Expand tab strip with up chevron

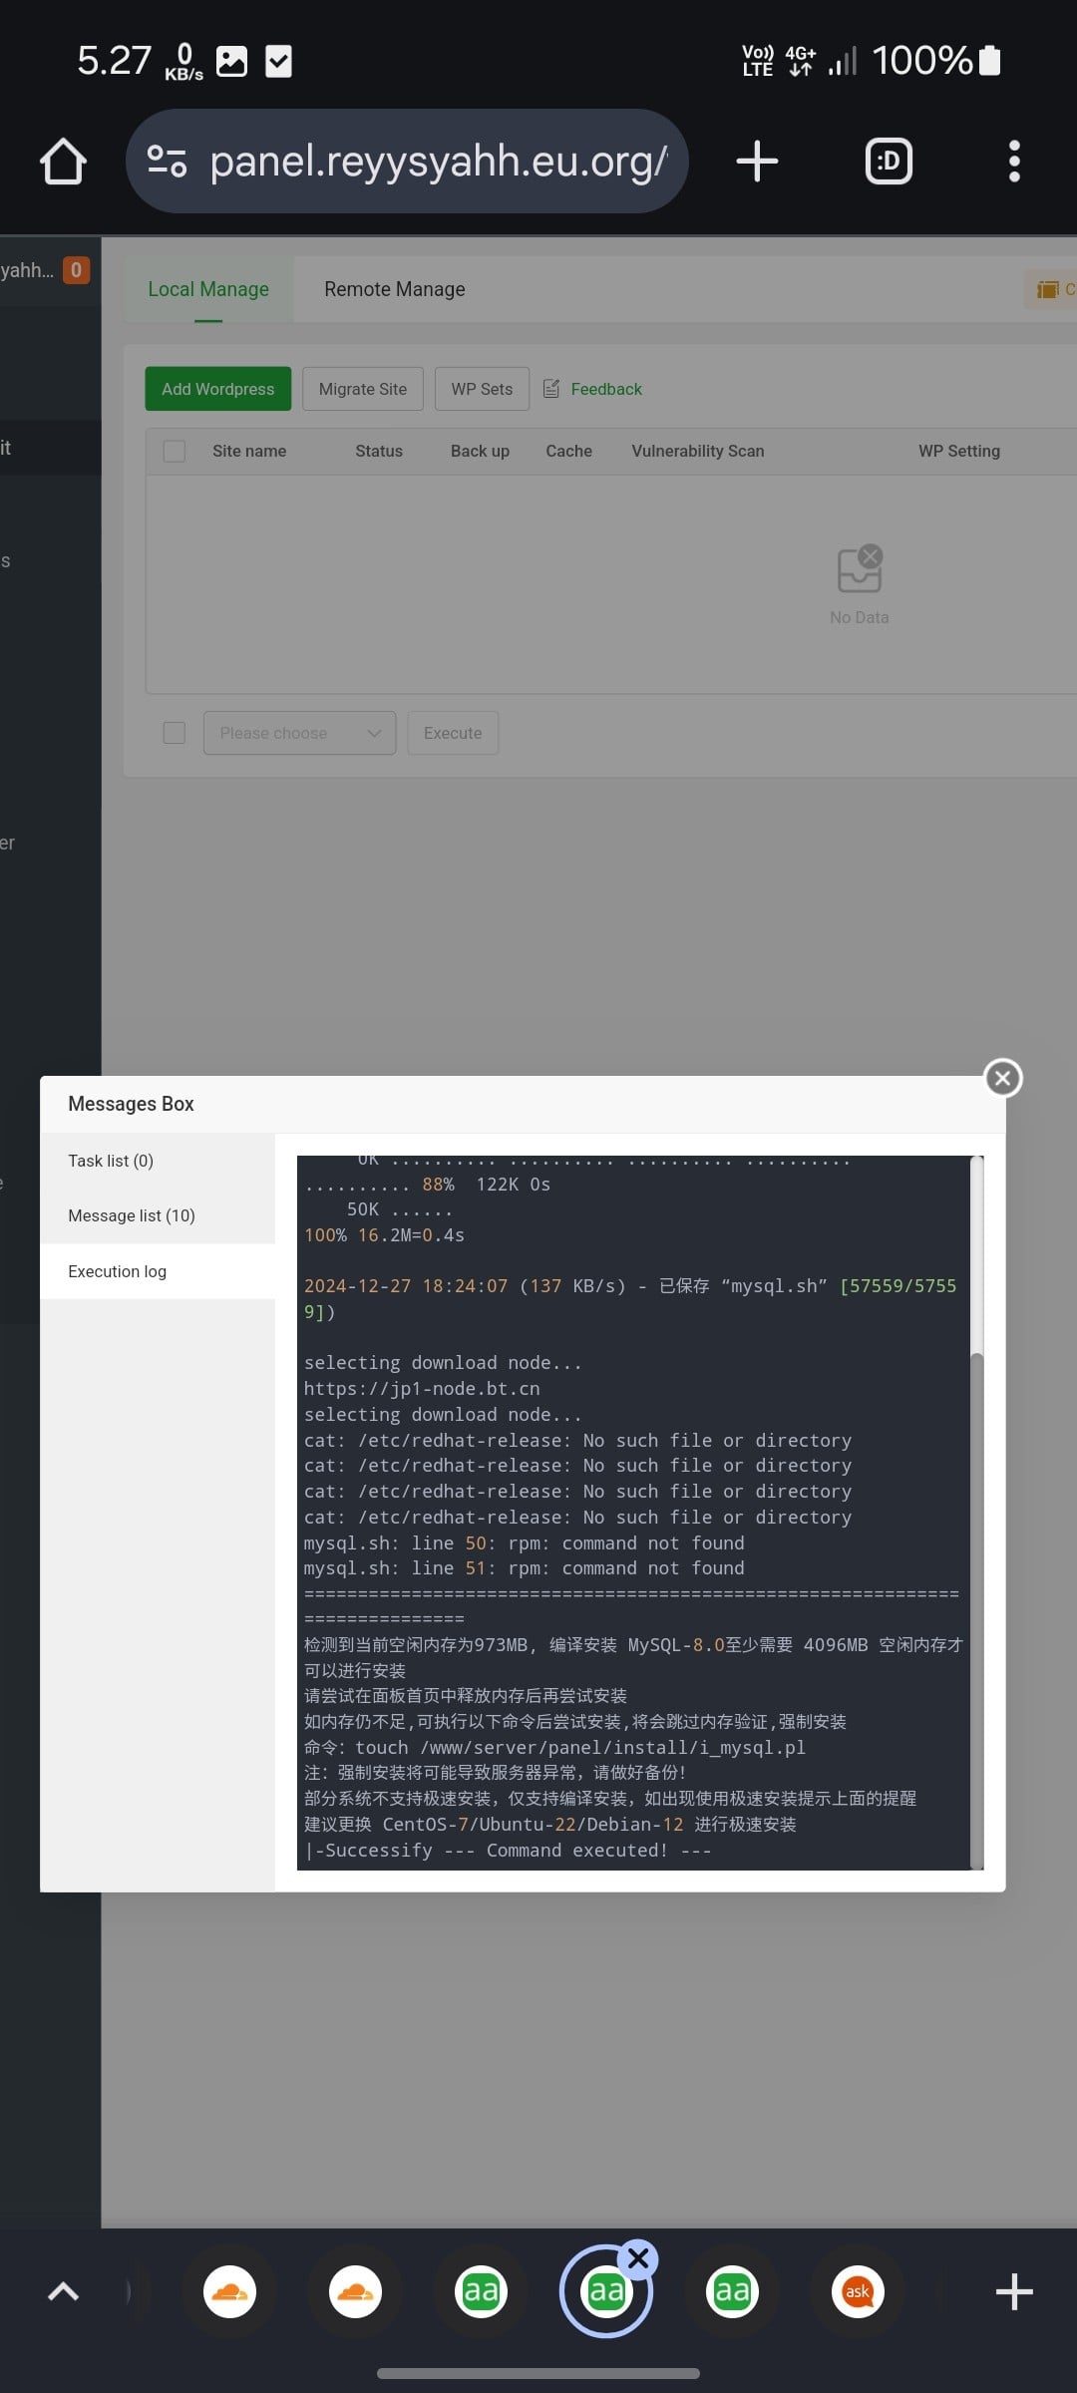[x=63, y=2291]
